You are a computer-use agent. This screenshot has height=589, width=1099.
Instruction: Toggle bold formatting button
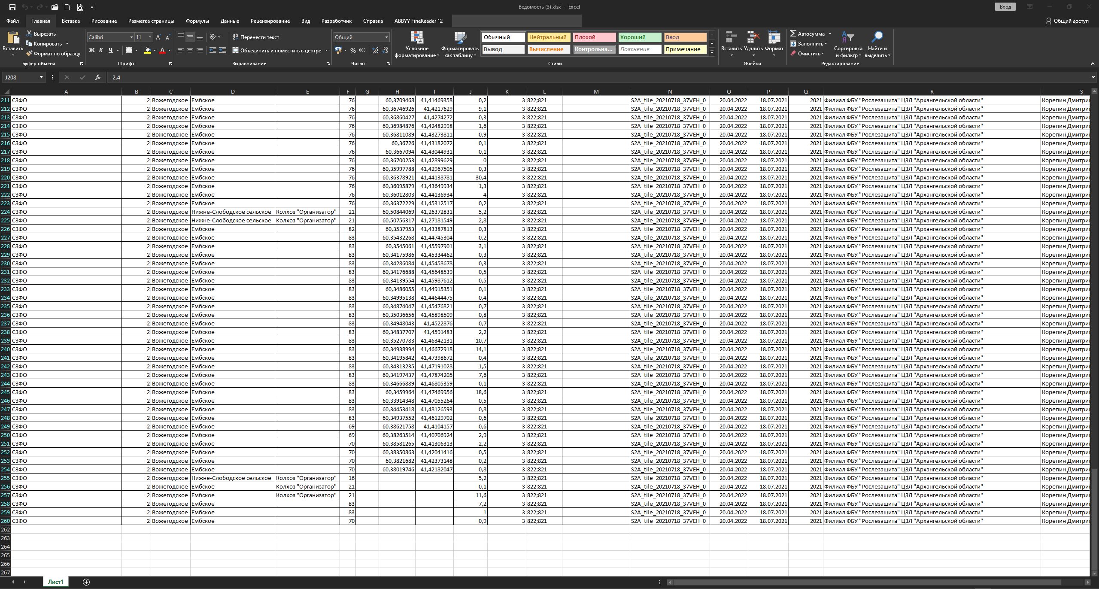click(x=91, y=50)
